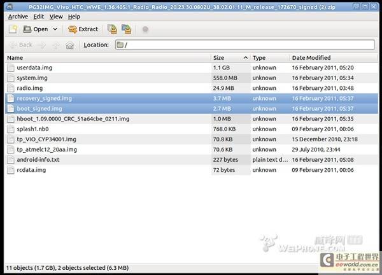The image size is (382, 275).
Task: Click the file icon beside android-info.txt
Action: [x=11, y=160]
